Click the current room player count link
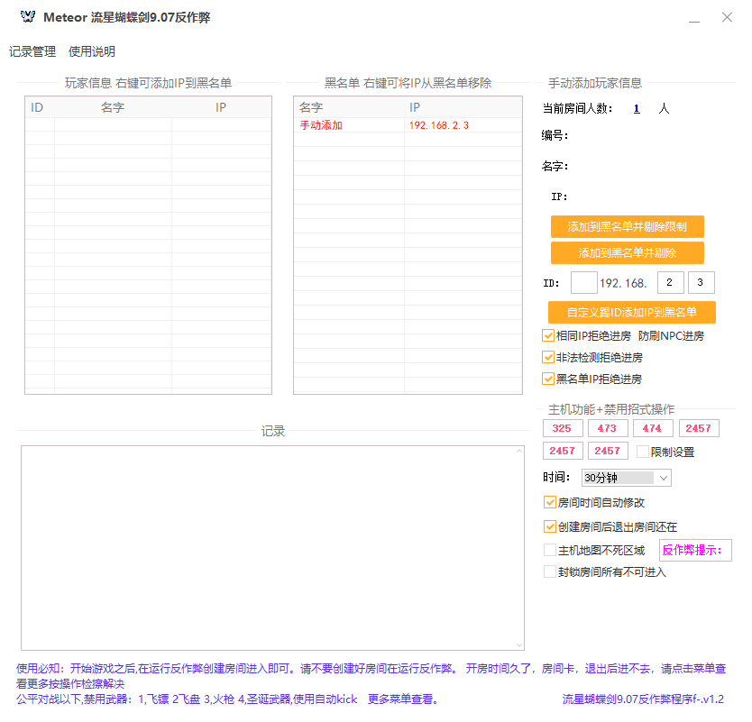This screenshot has height=722, width=752. 637,108
